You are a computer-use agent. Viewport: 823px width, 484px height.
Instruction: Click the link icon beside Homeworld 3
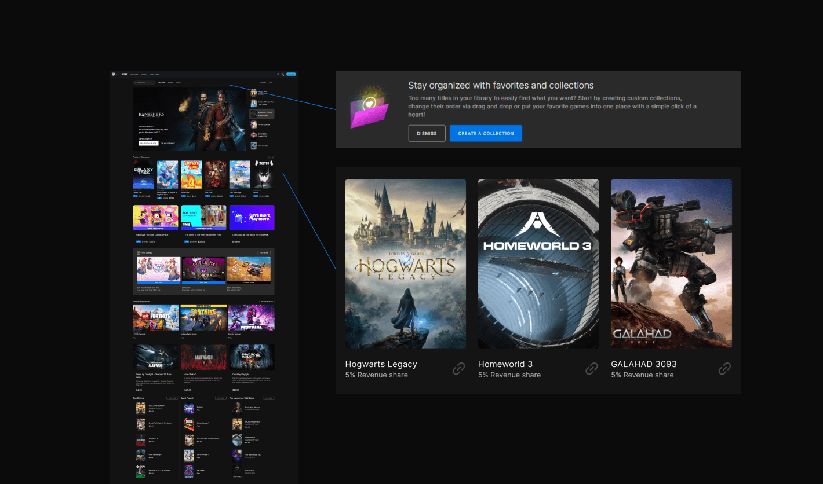click(592, 368)
